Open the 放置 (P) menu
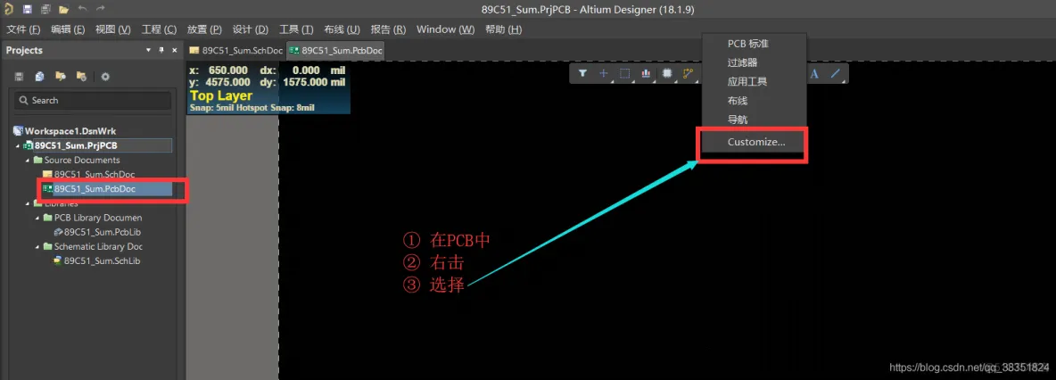Viewport: 1056px width, 380px height. [x=204, y=29]
